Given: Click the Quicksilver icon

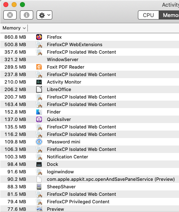Looking at the screenshot, I should 39,119.
